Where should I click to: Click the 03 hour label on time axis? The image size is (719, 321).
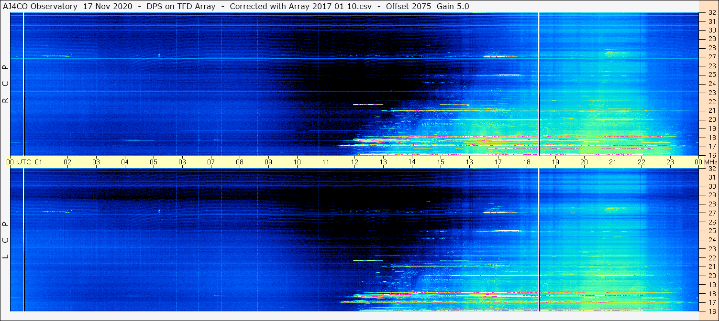pyautogui.click(x=96, y=162)
